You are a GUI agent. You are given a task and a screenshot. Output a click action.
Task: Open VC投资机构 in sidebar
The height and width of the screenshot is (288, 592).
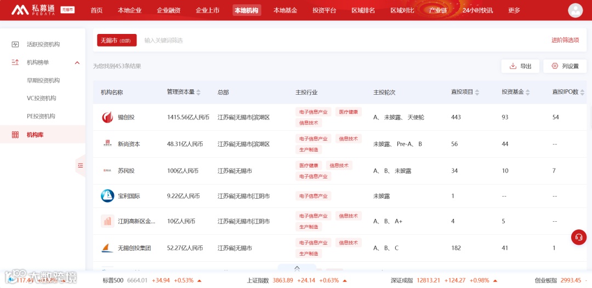point(42,99)
